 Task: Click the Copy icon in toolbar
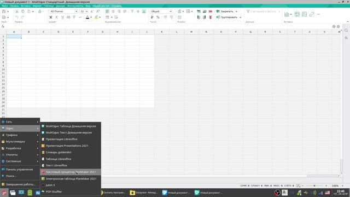tap(23, 11)
